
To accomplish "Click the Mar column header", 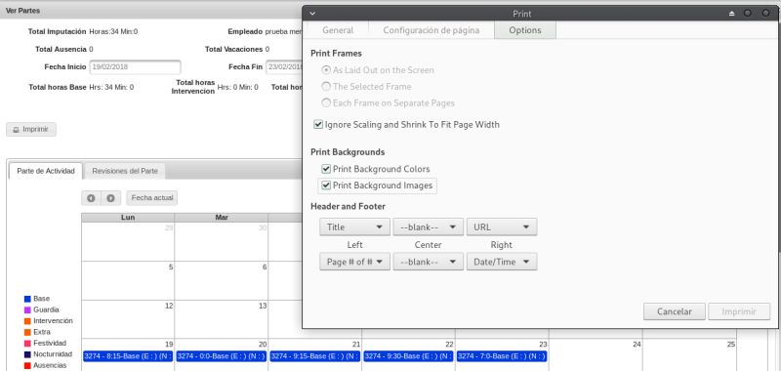I will click(222, 218).
